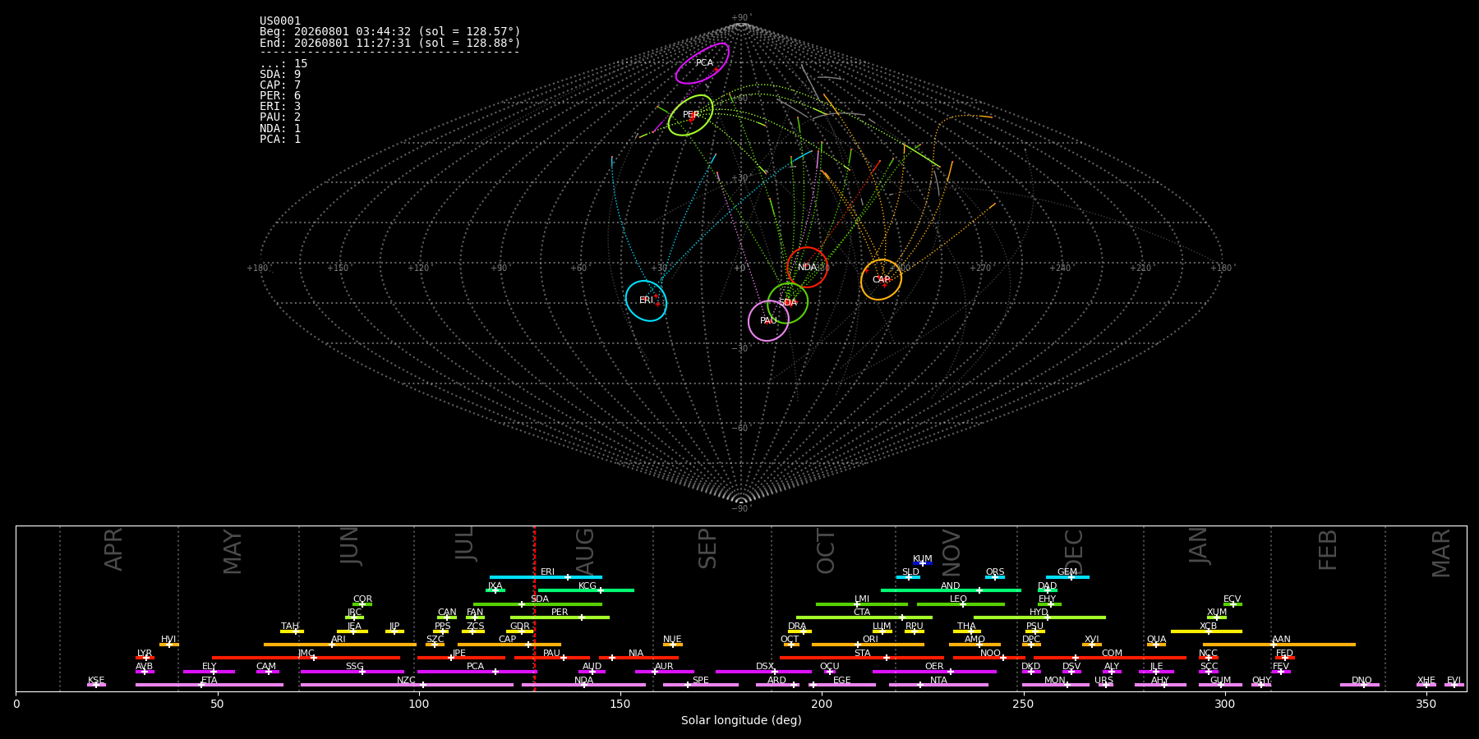The height and width of the screenshot is (739, 1479).
Task: Select the PER radiant circle on sky map
Action: click(x=690, y=115)
